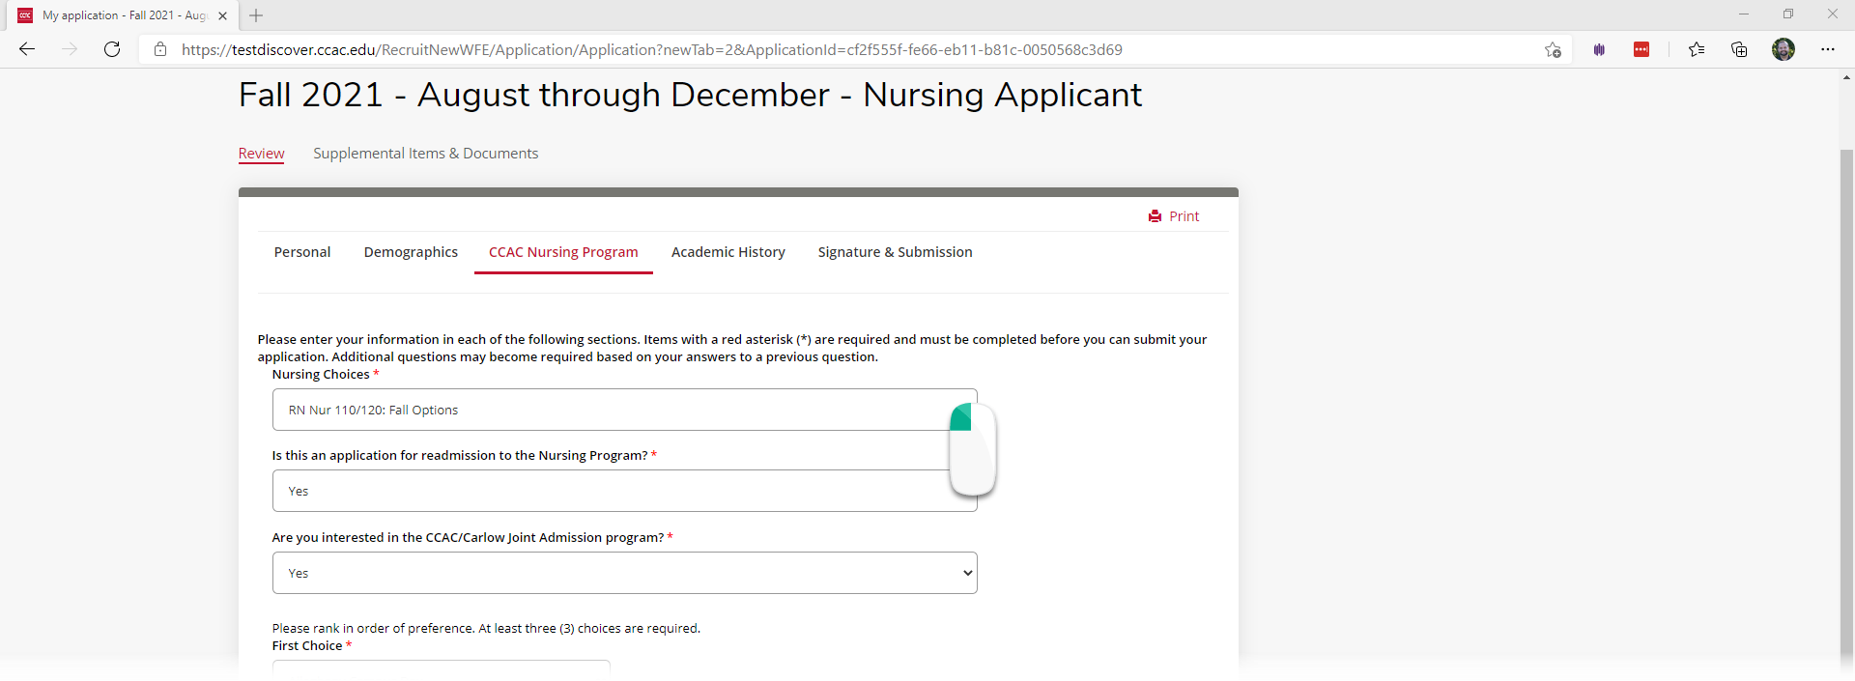The height and width of the screenshot is (681, 1855).
Task: Select the Demographics tab
Action: click(x=411, y=252)
